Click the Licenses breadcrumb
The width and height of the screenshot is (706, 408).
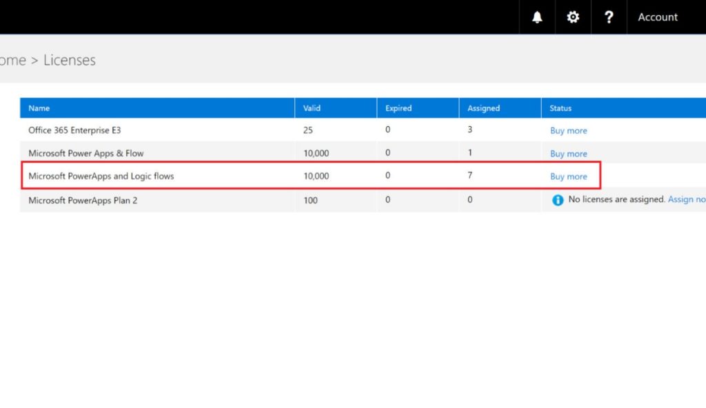tap(70, 60)
